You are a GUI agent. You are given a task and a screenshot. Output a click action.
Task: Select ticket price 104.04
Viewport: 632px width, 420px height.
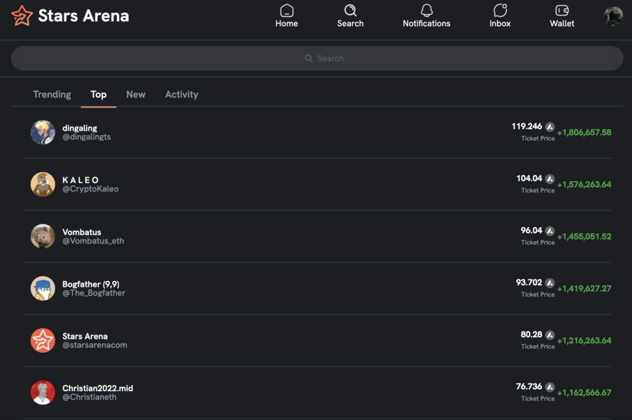click(529, 178)
